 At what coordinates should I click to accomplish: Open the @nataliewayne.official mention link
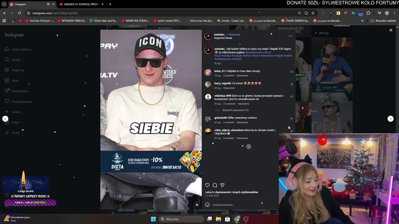[x=258, y=52]
